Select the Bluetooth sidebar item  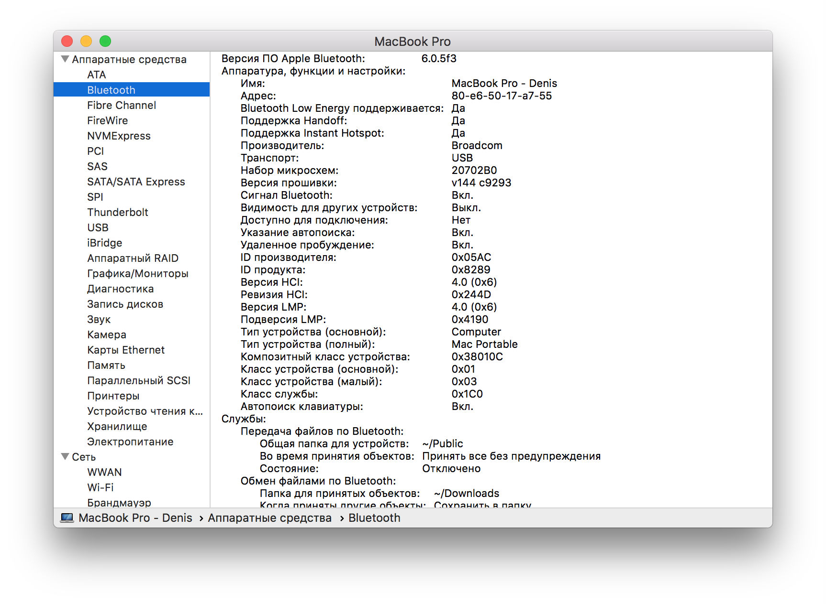click(132, 90)
